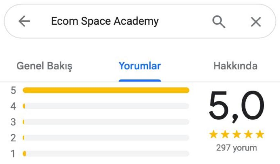
Task: Click the 2-star rating bar
Action: (x=106, y=138)
